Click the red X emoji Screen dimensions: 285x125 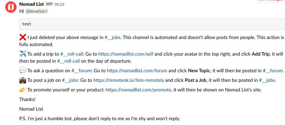23,37
